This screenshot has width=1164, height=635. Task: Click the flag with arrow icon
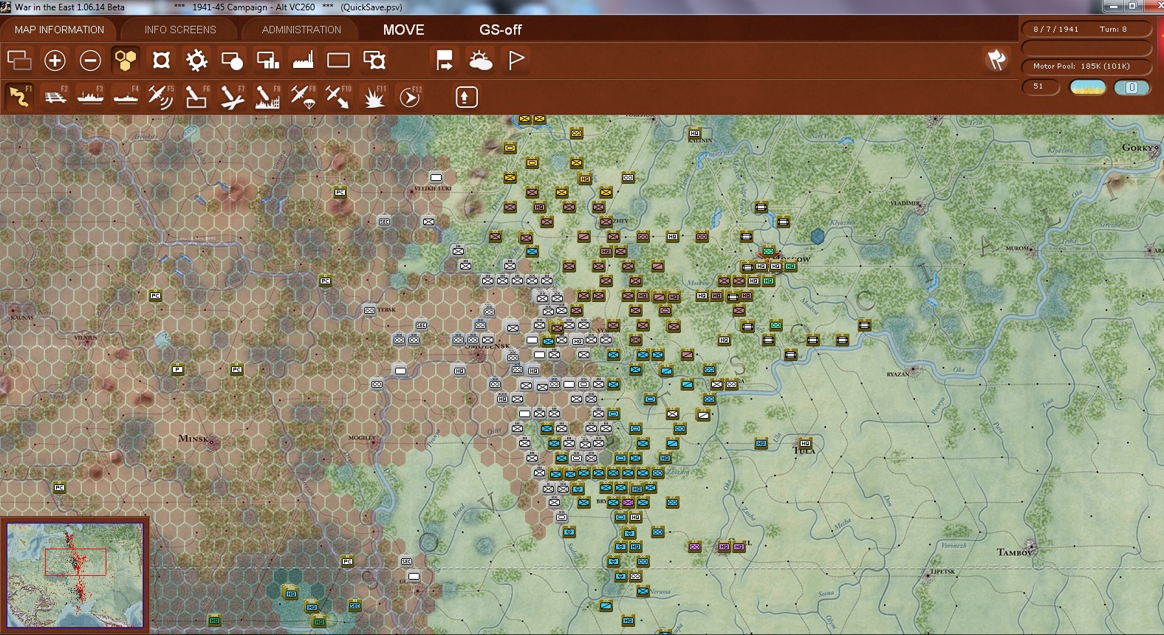tap(445, 61)
